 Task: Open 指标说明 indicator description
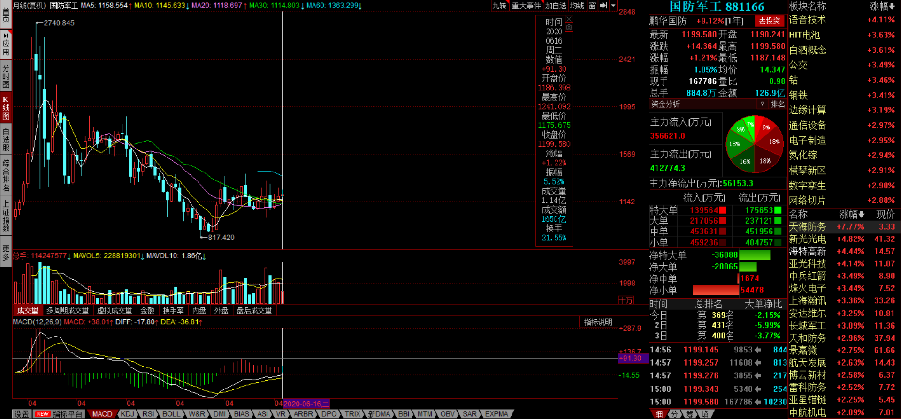(598, 322)
